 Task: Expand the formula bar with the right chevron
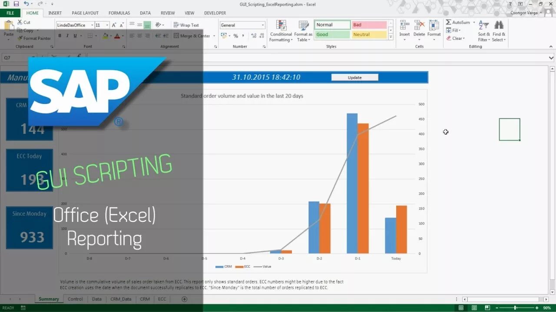tap(551, 57)
